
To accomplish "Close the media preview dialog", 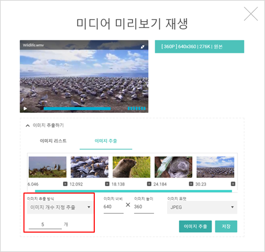I will (x=251, y=14).
